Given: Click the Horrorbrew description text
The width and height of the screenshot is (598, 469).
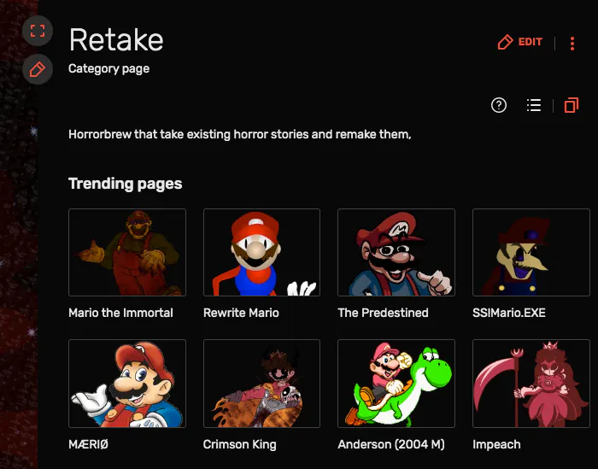Looking at the screenshot, I should coord(239,134).
